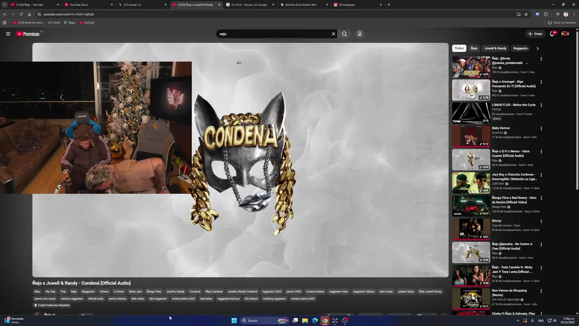Open Microsoft Edge from taskbar
Screen dimensions: 579x326
tap(315, 321)
